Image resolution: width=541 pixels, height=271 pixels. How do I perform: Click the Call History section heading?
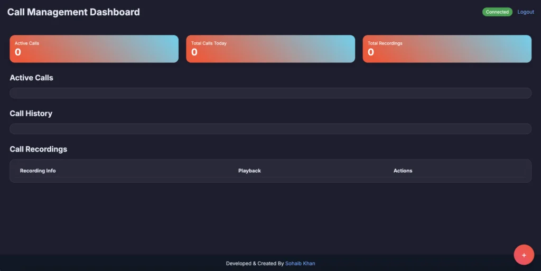click(x=31, y=114)
